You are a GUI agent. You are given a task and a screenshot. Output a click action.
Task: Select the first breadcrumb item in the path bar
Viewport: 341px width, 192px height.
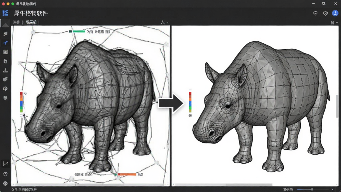pyautogui.click(x=16, y=22)
